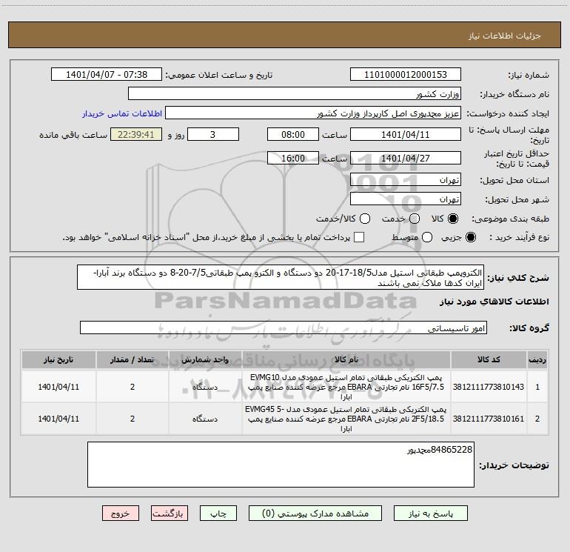Click the تاریخ نیاز column header

click(58, 360)
